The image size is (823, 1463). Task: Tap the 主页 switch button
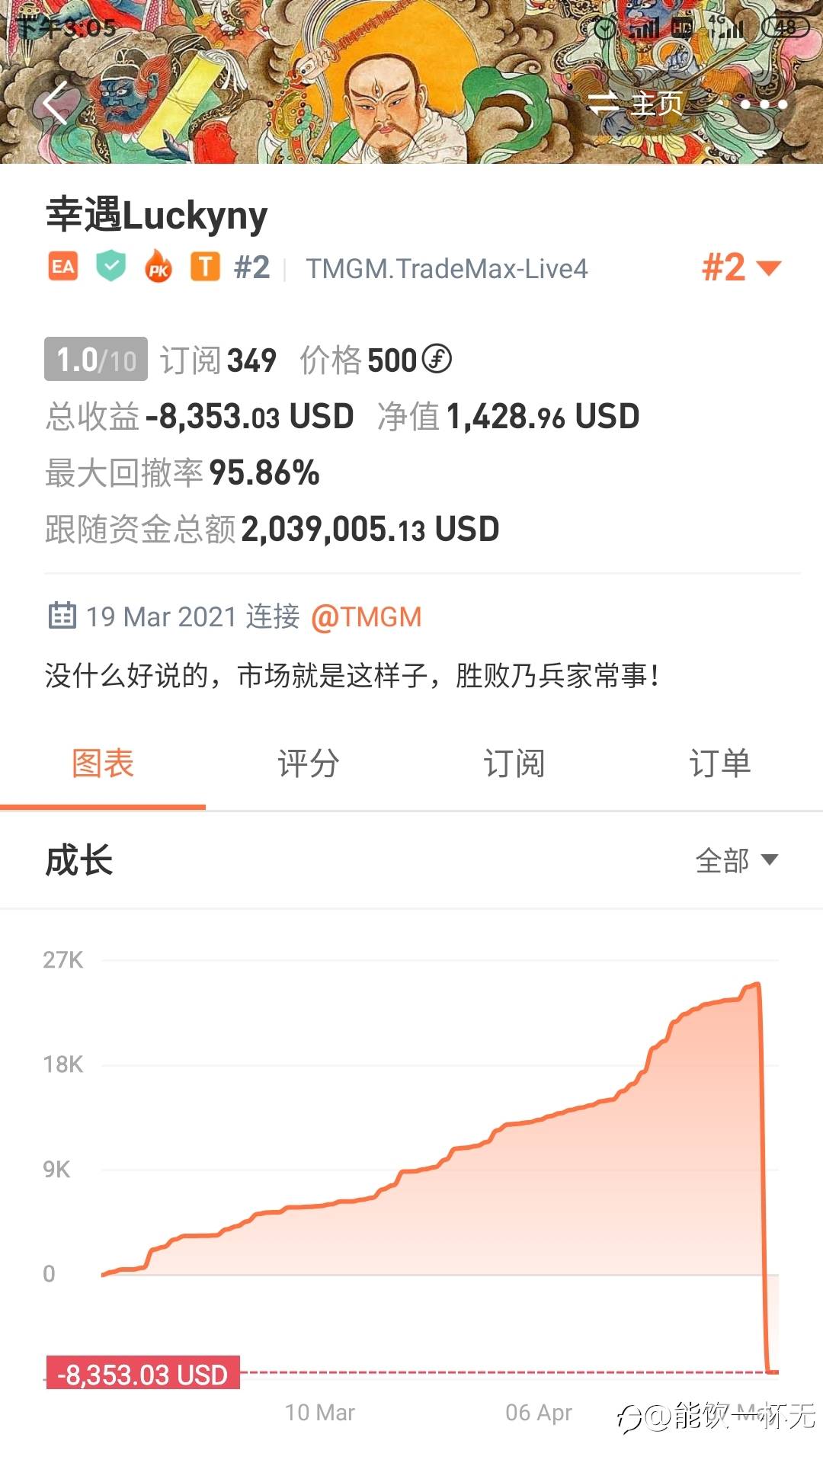coord(636,104)
